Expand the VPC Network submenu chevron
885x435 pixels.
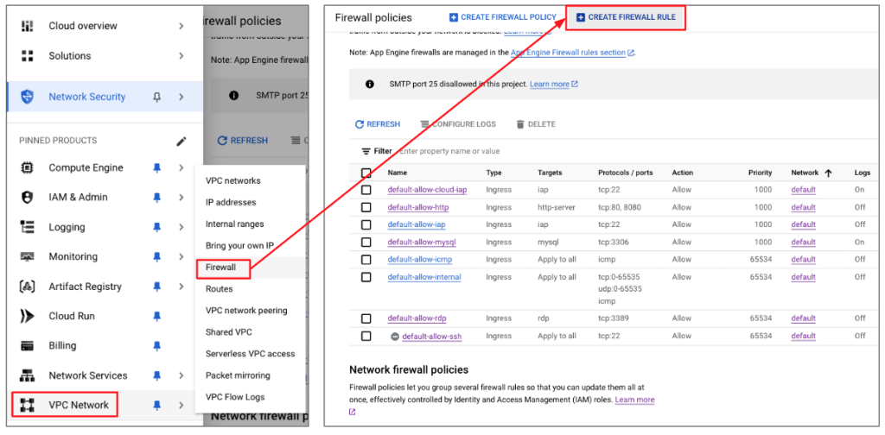tap(181, 405)
